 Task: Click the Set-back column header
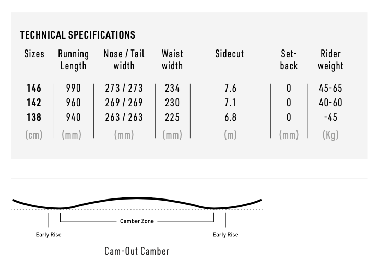coord(289,60)
